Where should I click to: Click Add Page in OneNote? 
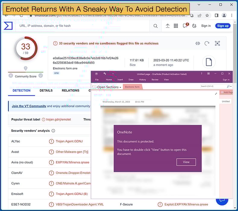(x=227, y=92)
